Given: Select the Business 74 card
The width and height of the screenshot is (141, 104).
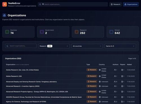Looking at the screenshot, I should pyautogui.click(x=18, y=32).
